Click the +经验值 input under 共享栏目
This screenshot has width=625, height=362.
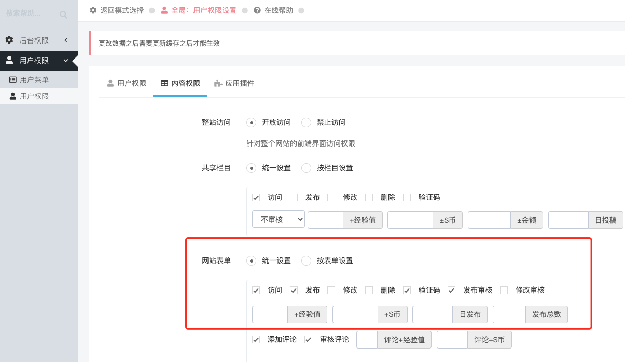coord(325,220)
